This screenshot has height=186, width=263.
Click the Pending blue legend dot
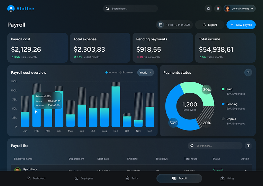coord(223,104)
